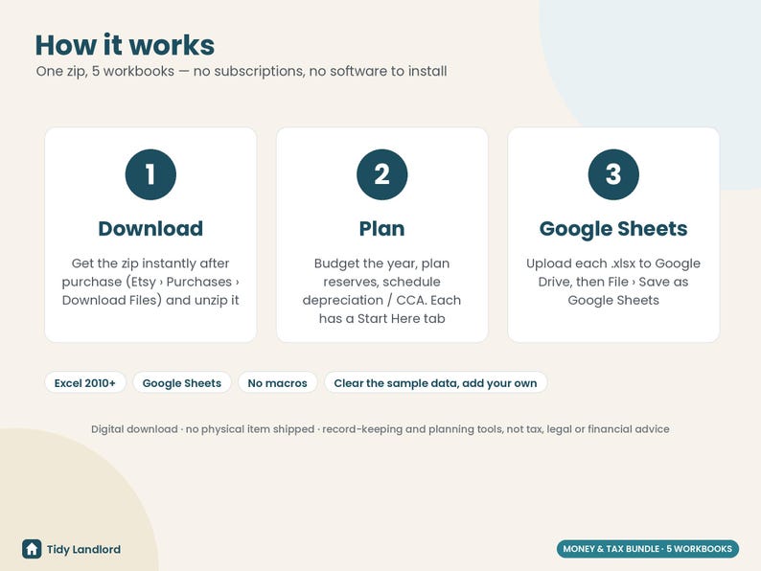Click the Google Sheets pill tag
Viewport: 761px width, 571px height.
182,383
